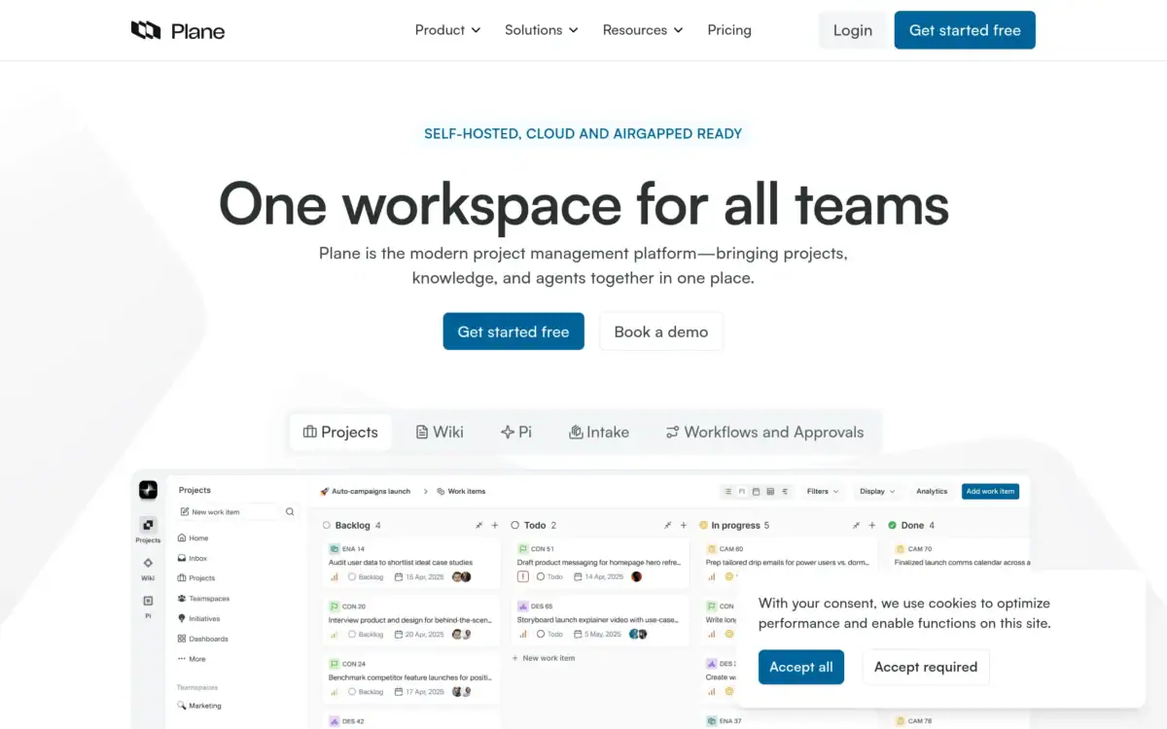Expand the Resources dropdown in the header
Image resolution: width=1167 pixels, height=729 pixels.
coord(642,30)
